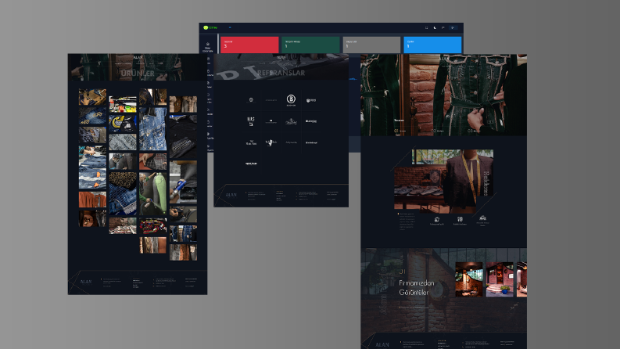This screenshot has width=620, height=349.
Task: Open the green stat card in admin dashboard
Action: [x=310, y=45]
